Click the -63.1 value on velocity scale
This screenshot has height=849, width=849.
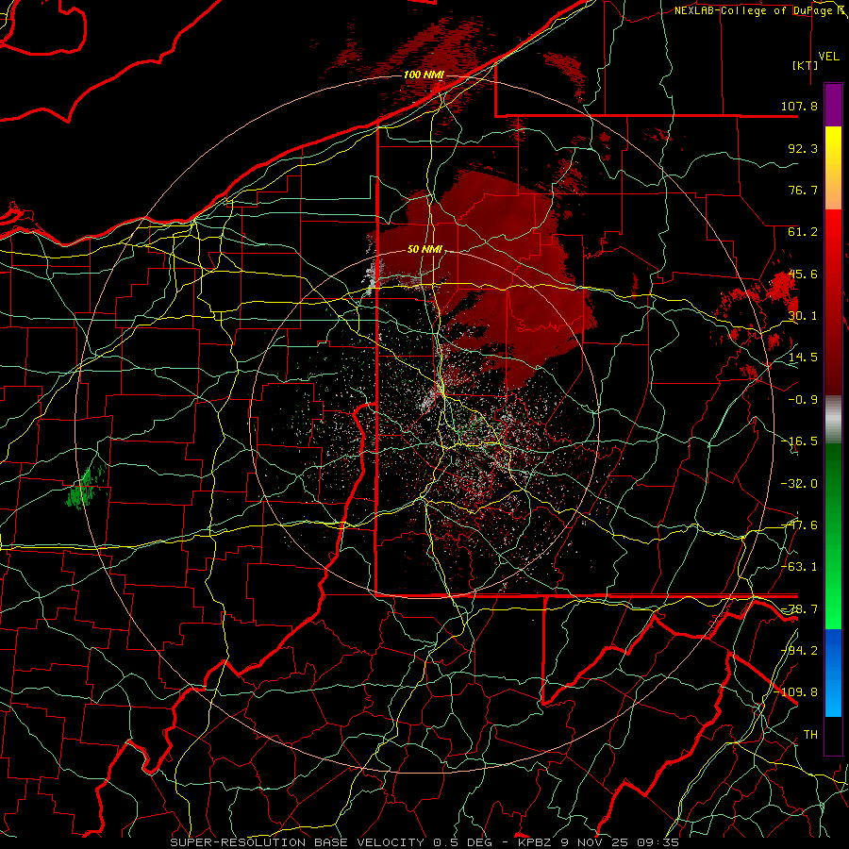(x=799, y=567)
